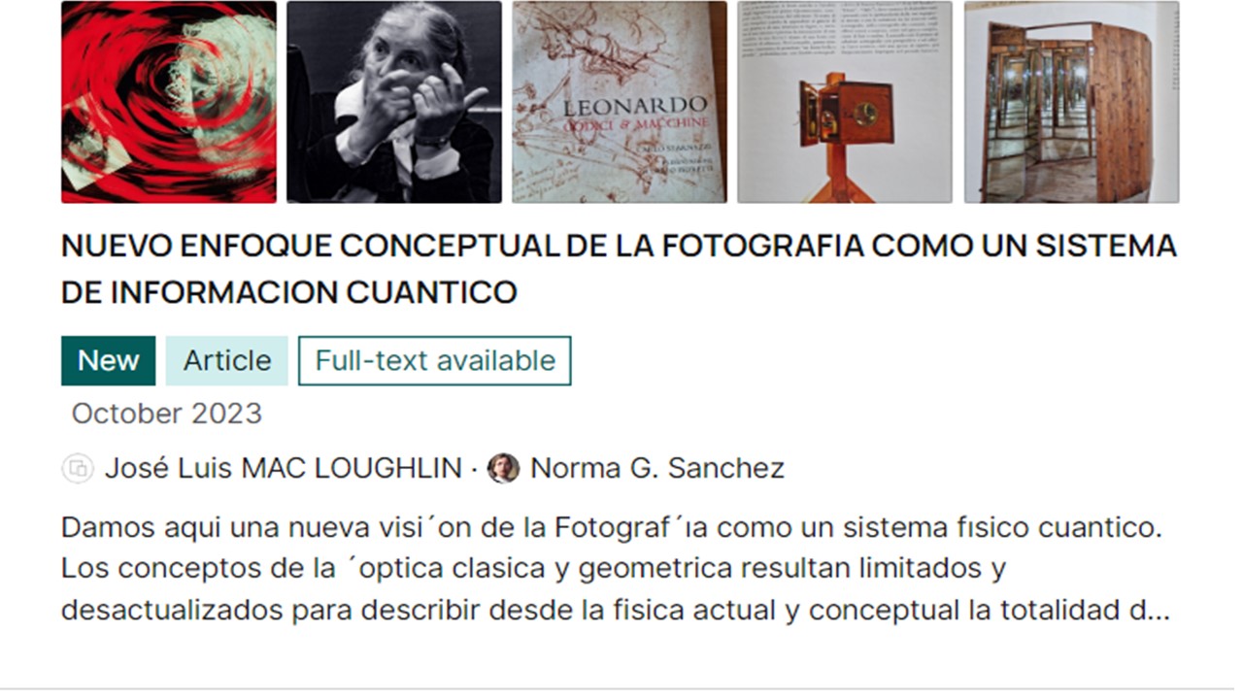Click the 'October 2023' publication date

[167, 414]
